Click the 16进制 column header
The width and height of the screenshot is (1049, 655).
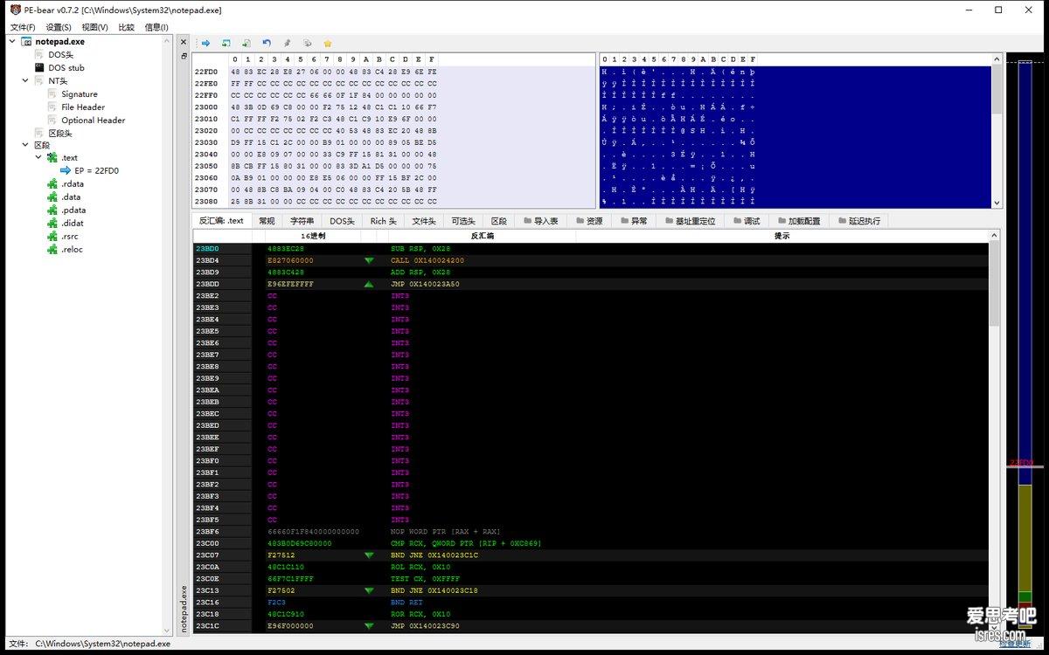pos(313,236)
